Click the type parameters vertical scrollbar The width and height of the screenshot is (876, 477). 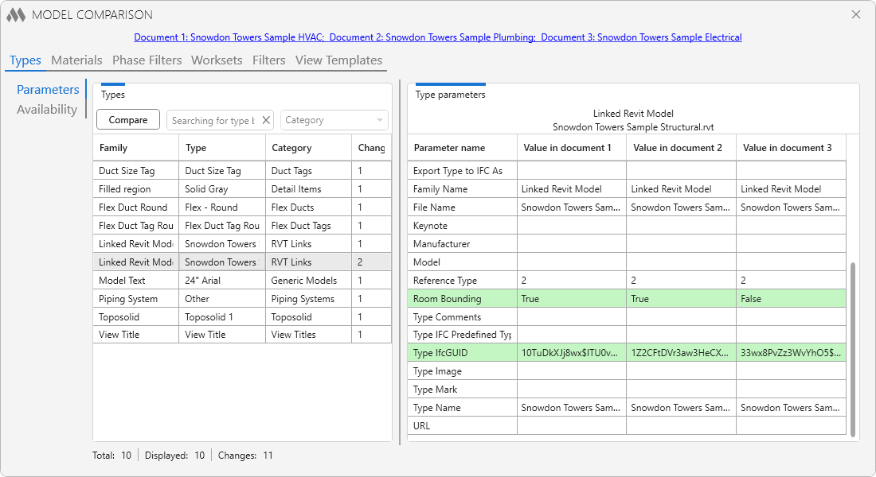pyautogui.click(x=853, y=349)
